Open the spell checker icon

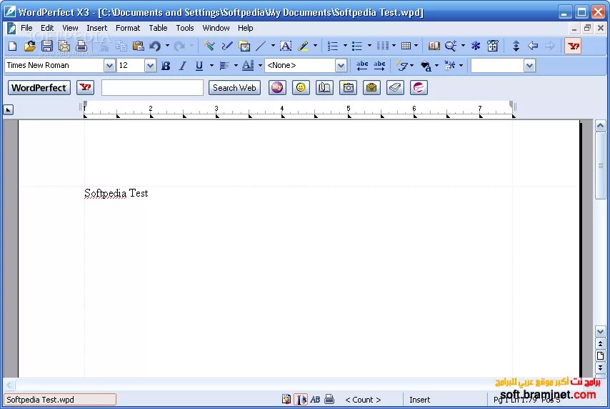[209, 46]
